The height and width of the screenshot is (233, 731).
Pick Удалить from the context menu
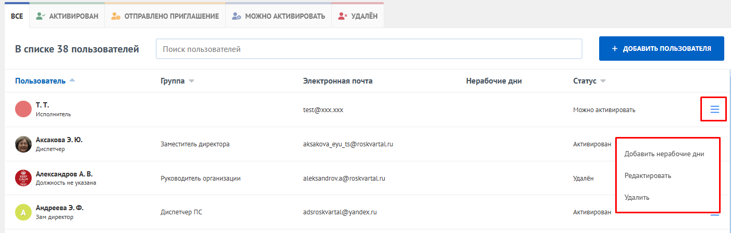point(637,197)
